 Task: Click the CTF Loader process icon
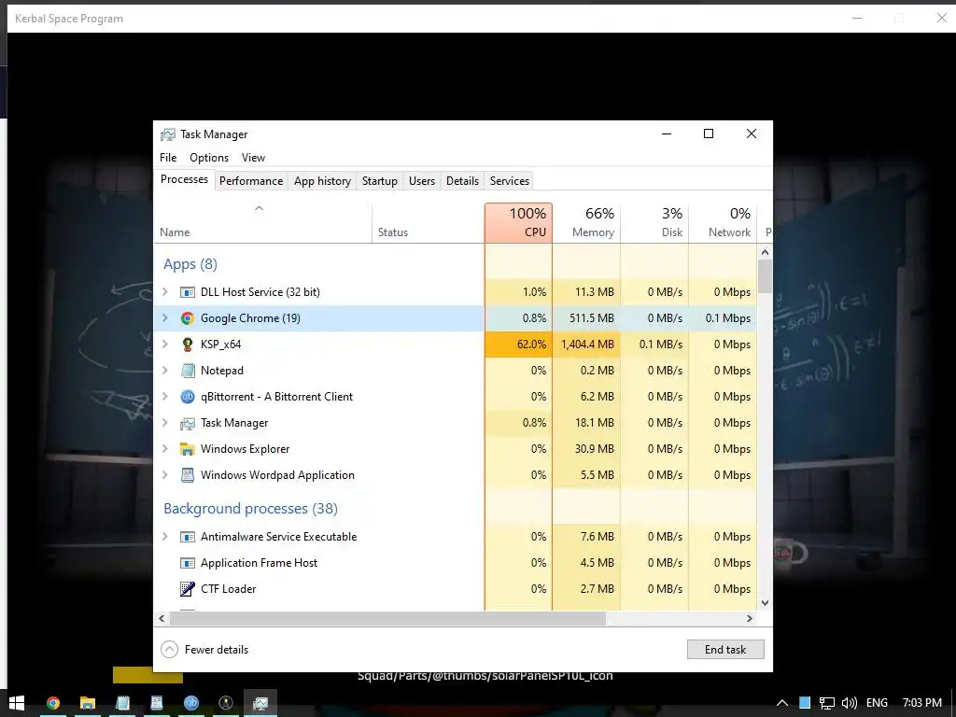pos(187,589)
